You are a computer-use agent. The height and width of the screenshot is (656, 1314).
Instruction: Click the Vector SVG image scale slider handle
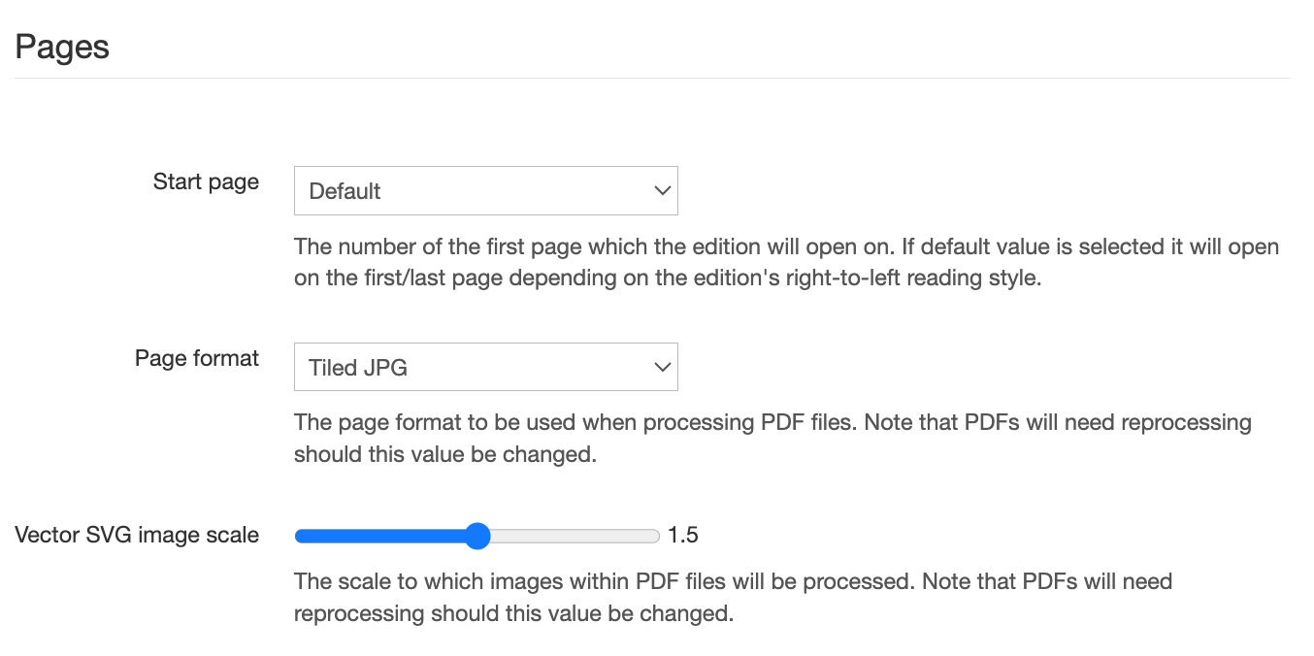click(476, 536)
